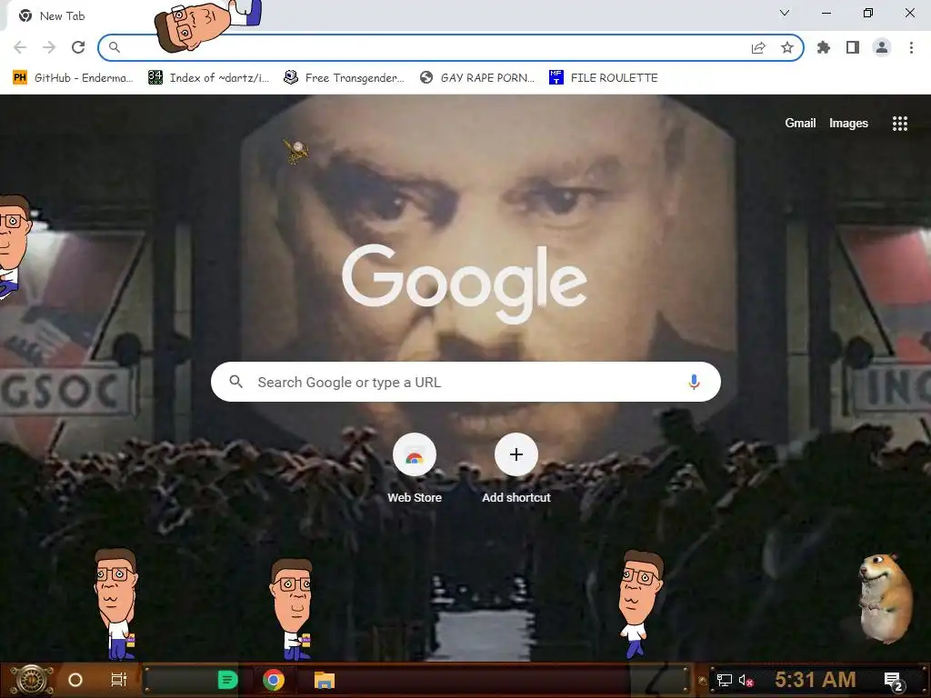Viewport: 931px width, 698px height.
Task: Open the Chrome three-dot menu
Action: point(911,47)
